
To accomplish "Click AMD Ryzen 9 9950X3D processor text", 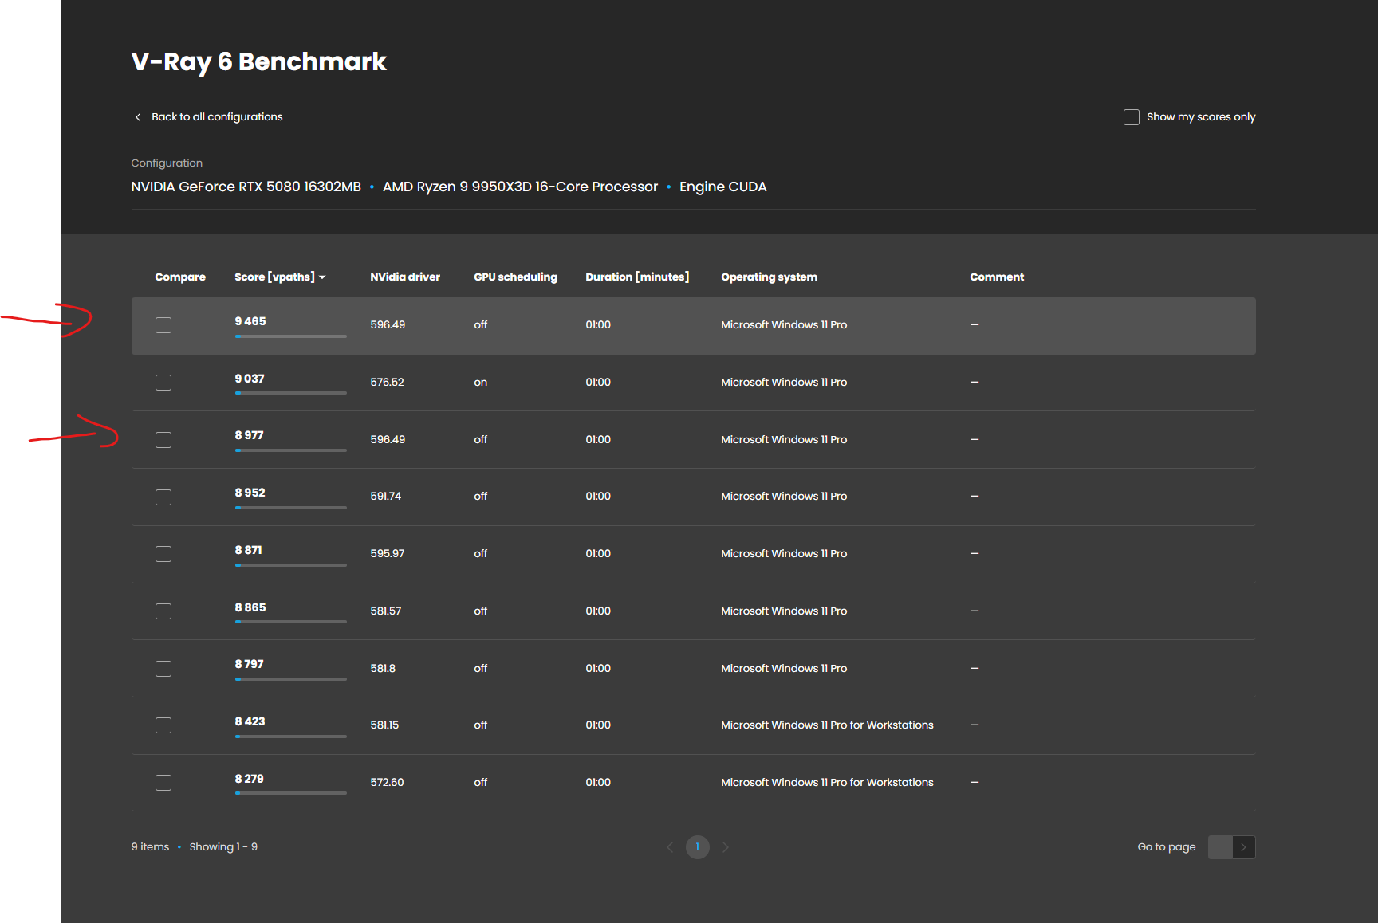I will (520, 187).
